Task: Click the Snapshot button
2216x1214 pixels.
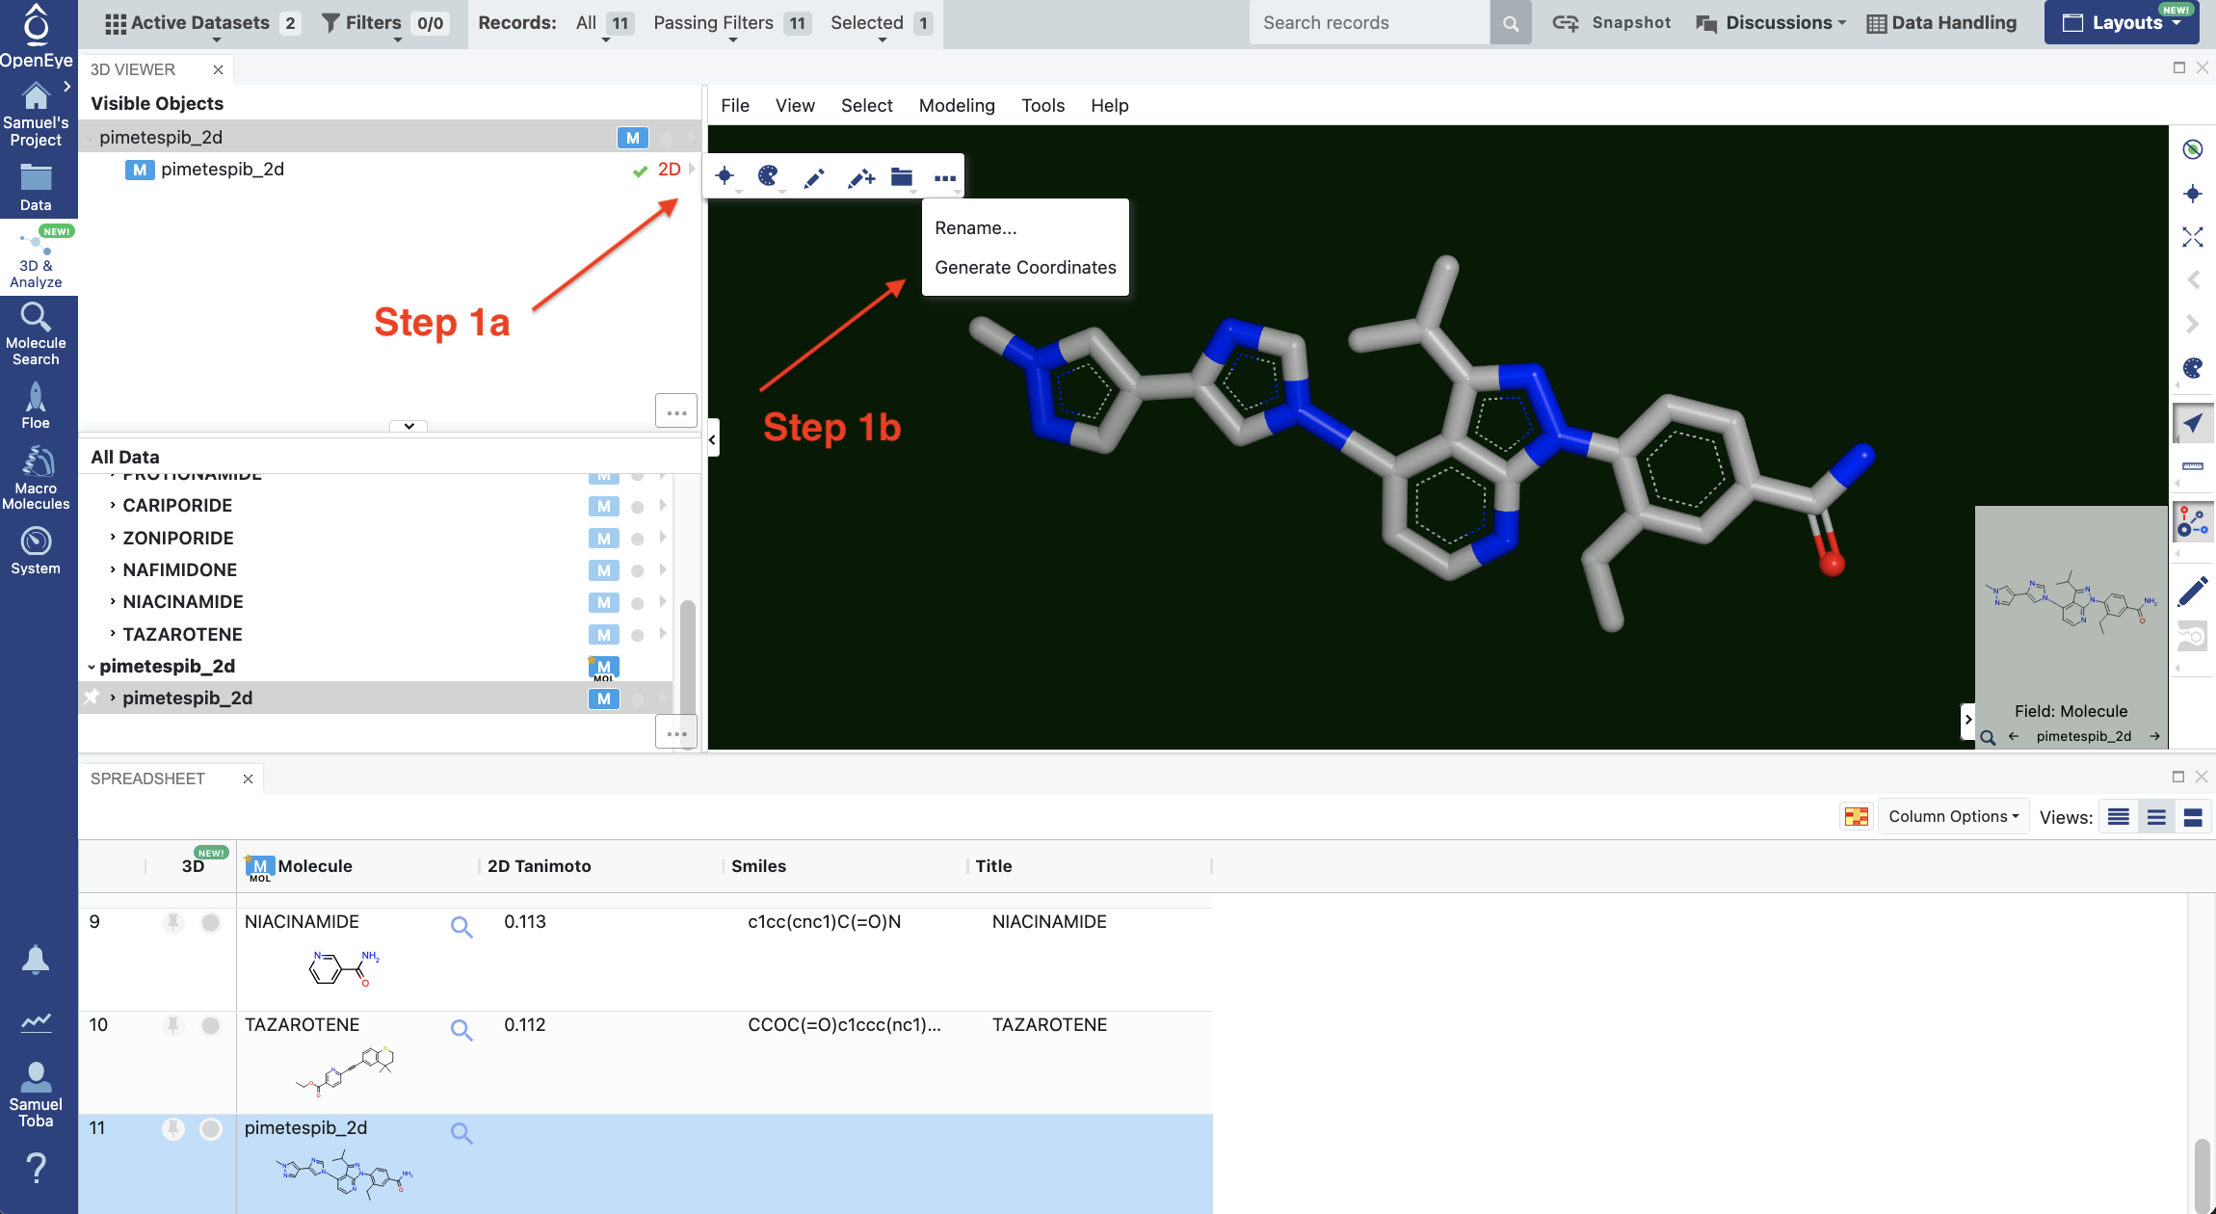Action: pos(1611,23)
